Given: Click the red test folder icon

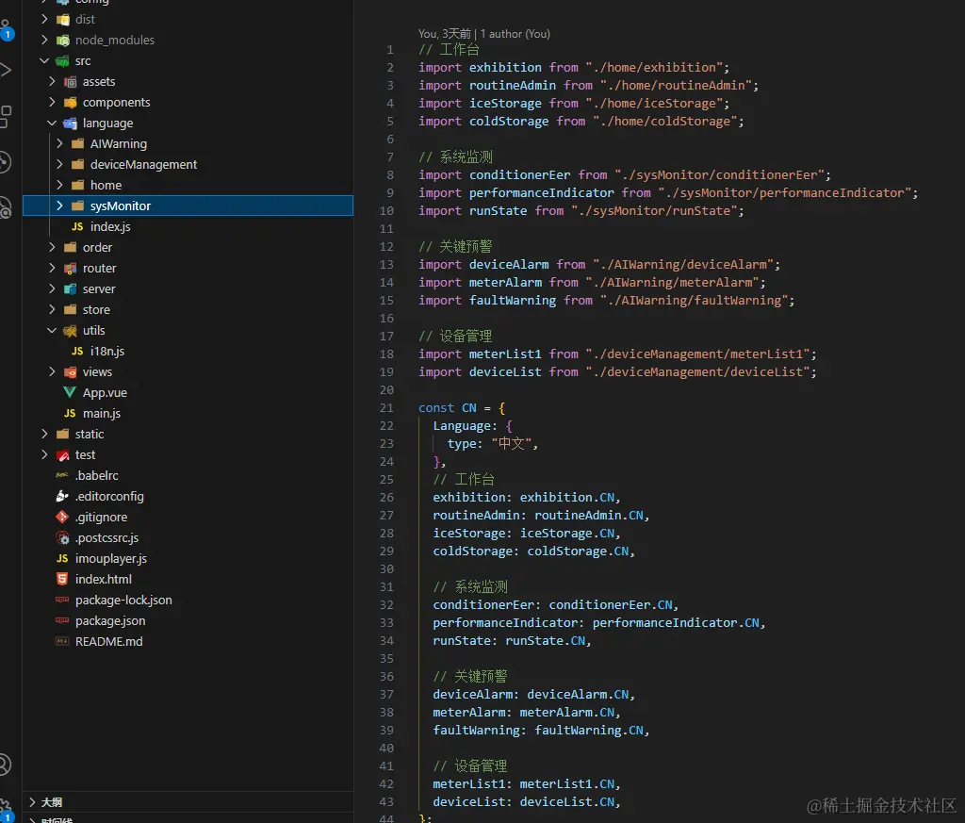Looking at the screenshot, I should (x=63, y=455).
